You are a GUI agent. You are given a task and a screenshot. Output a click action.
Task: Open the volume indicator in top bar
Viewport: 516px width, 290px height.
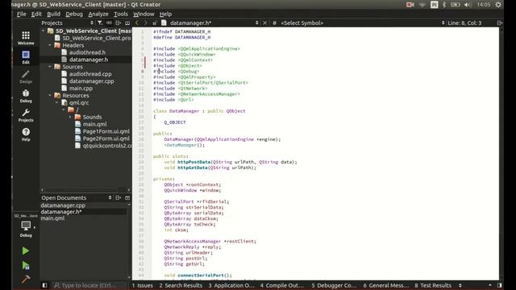click(468, 5)
